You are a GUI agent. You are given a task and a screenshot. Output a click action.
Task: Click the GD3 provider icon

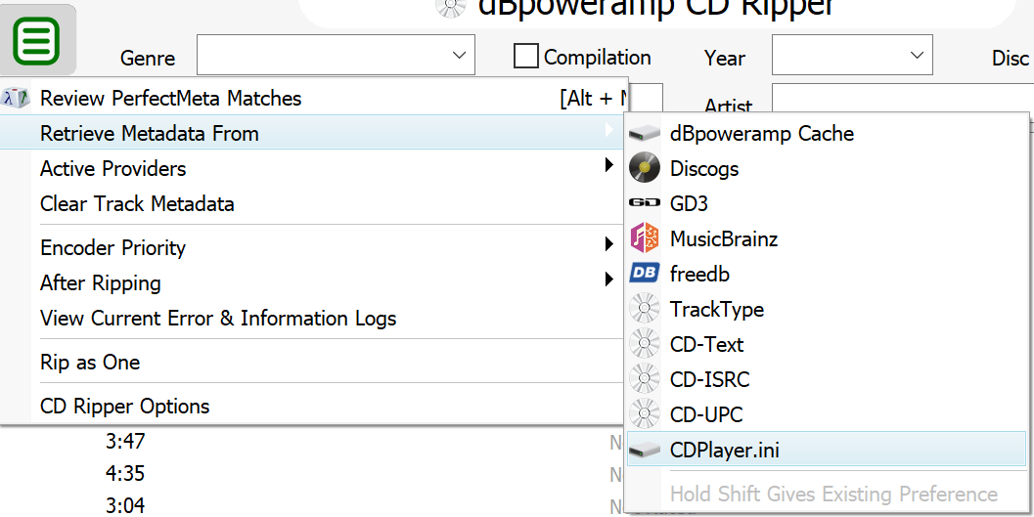coord(644,204)
